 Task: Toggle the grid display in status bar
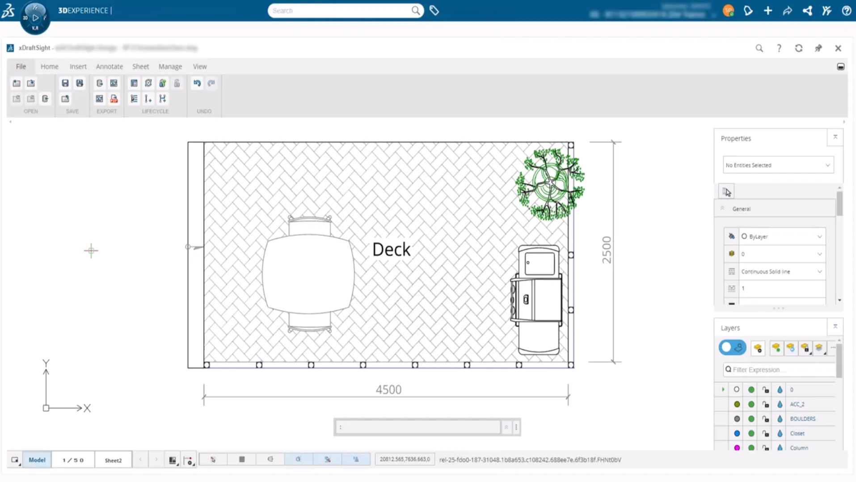tap(242, 460)
